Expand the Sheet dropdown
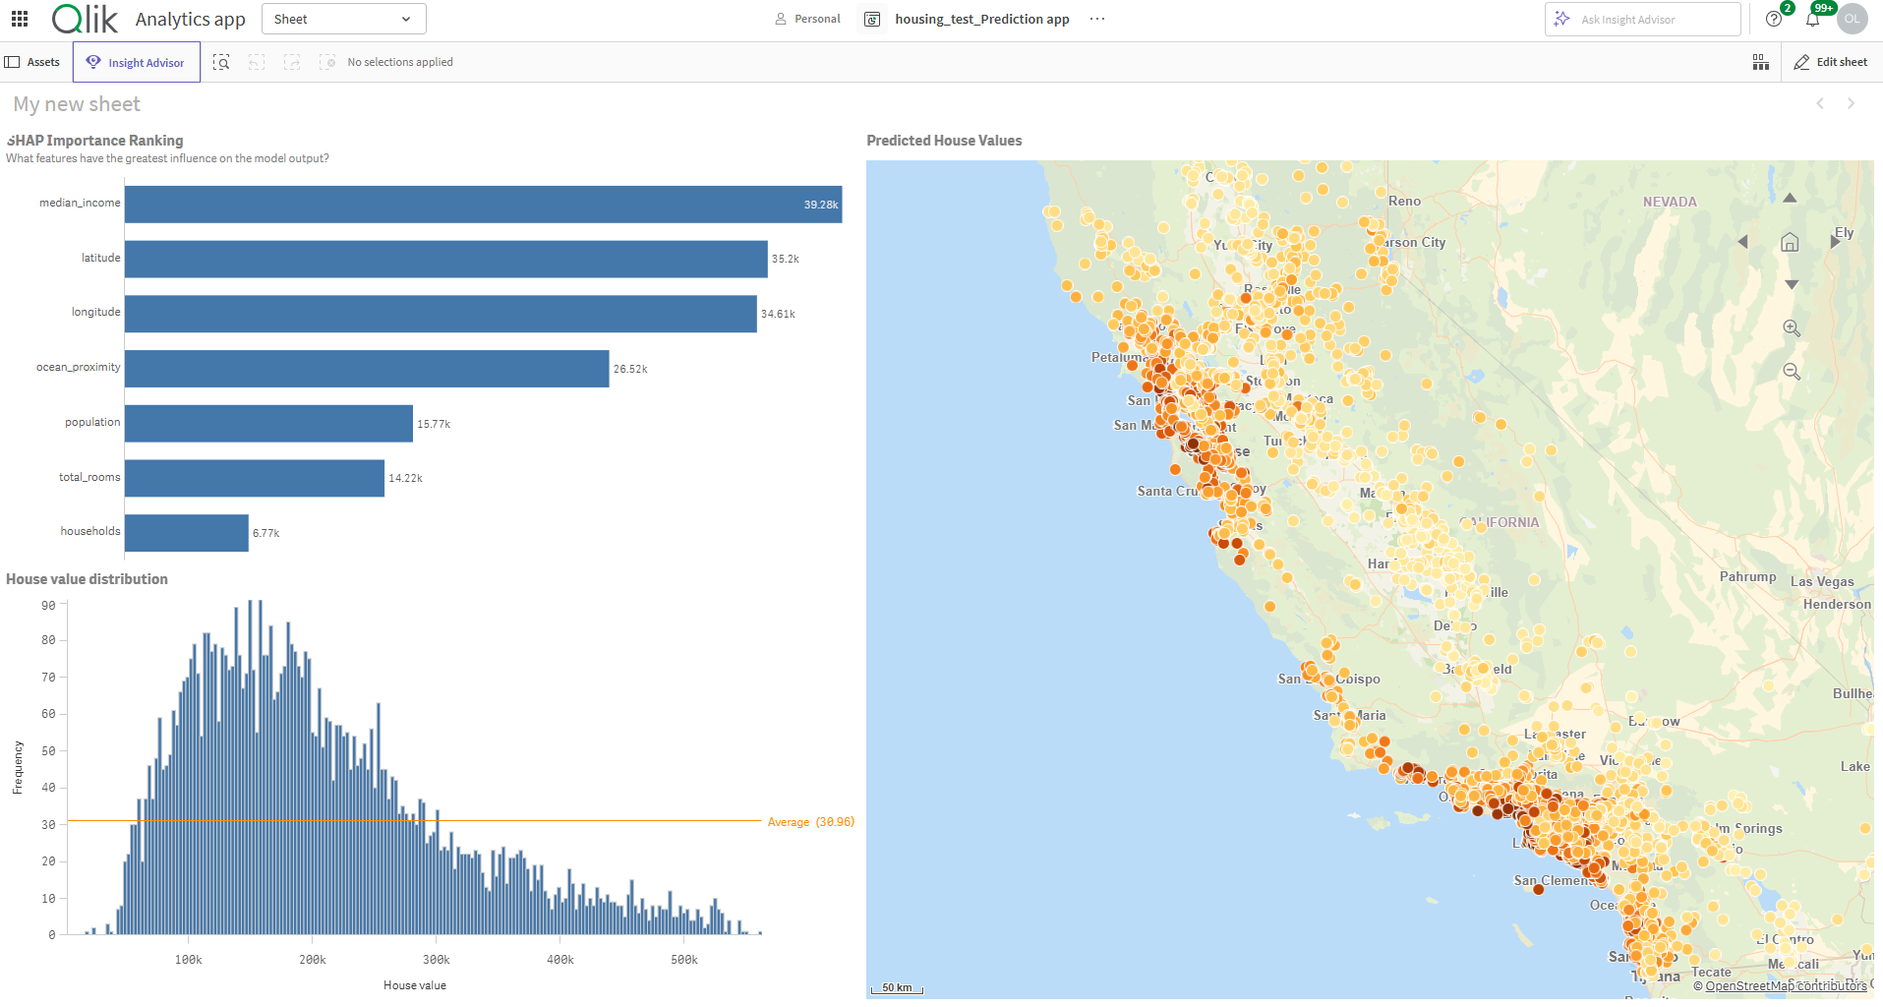 pos(343,19)
